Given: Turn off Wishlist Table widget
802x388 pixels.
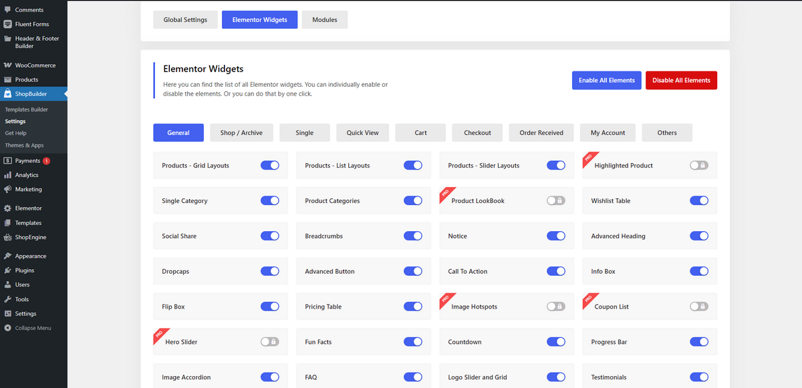Looking at the screenshot, I should coord(699,200).
